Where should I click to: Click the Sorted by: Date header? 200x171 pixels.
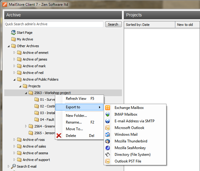[149, 25]
